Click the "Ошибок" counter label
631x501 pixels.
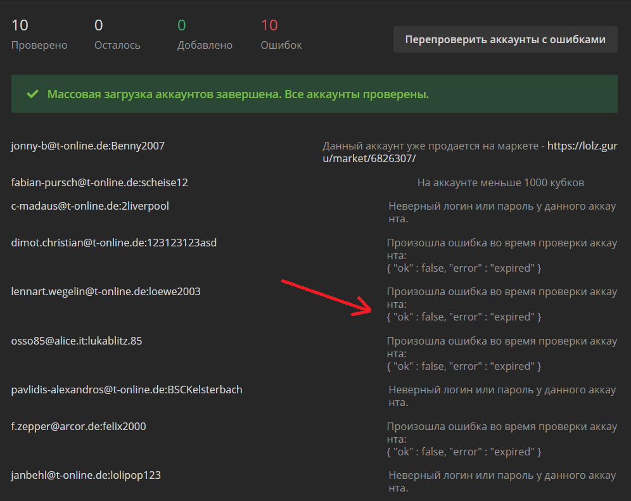pyautogui.click(x=281, y=46)
